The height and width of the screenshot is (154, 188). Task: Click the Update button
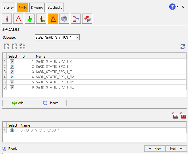click(x=51, y=103)
